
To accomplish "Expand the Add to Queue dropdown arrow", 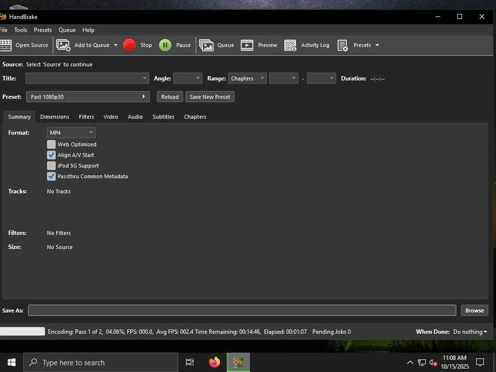I will 116,45.
